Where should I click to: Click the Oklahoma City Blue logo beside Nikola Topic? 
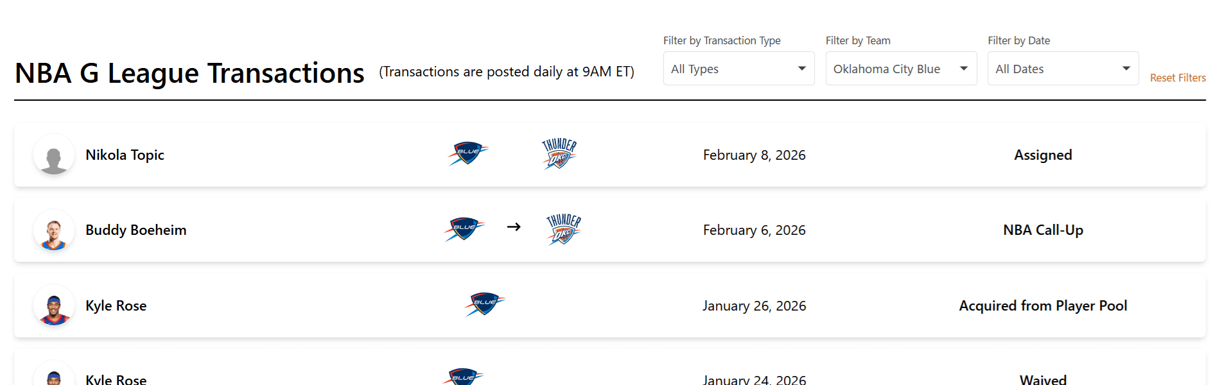coord(467,153)
